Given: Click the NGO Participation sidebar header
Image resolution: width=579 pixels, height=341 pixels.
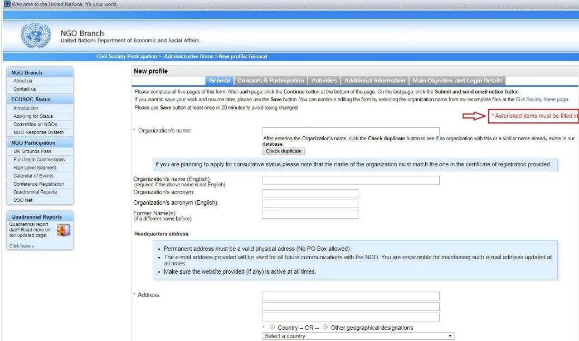Looking at the screenshot, I should [x=40, y=142].
